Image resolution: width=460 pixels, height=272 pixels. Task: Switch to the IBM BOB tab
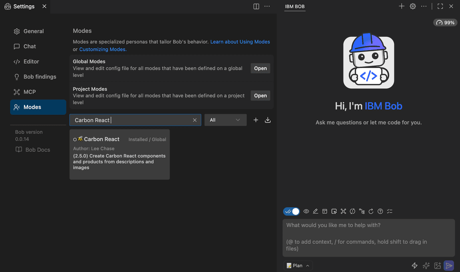294,6
